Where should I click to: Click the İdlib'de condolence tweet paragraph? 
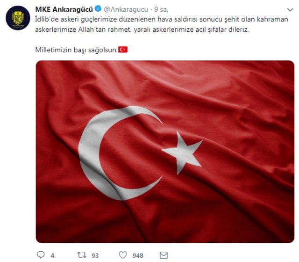(162, 24)
